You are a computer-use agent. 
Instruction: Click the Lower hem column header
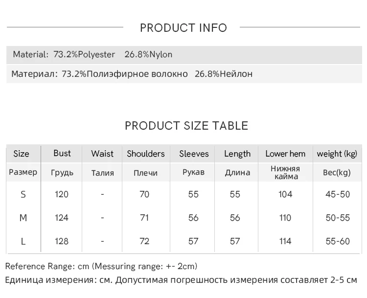[x=285, y=154]
